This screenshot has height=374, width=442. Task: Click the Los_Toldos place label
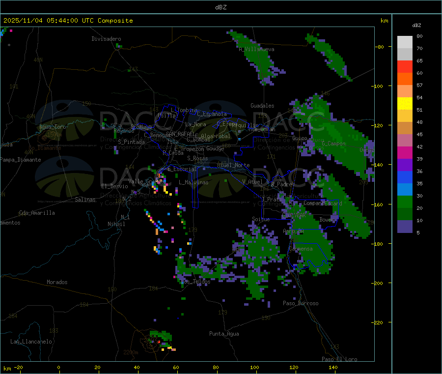pos(195,282)
